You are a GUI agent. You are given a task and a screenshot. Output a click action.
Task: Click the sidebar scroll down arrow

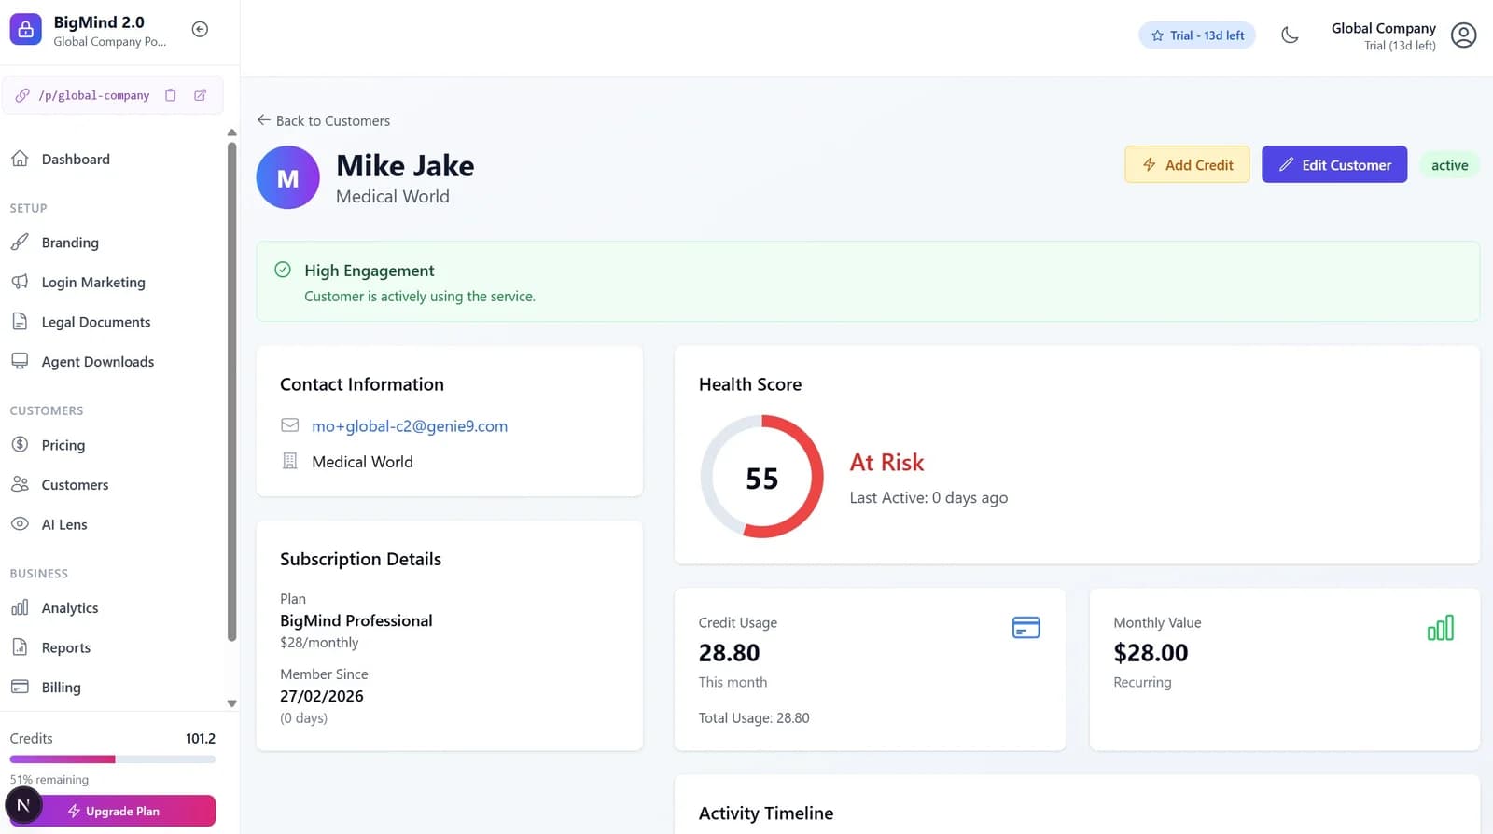231,703
